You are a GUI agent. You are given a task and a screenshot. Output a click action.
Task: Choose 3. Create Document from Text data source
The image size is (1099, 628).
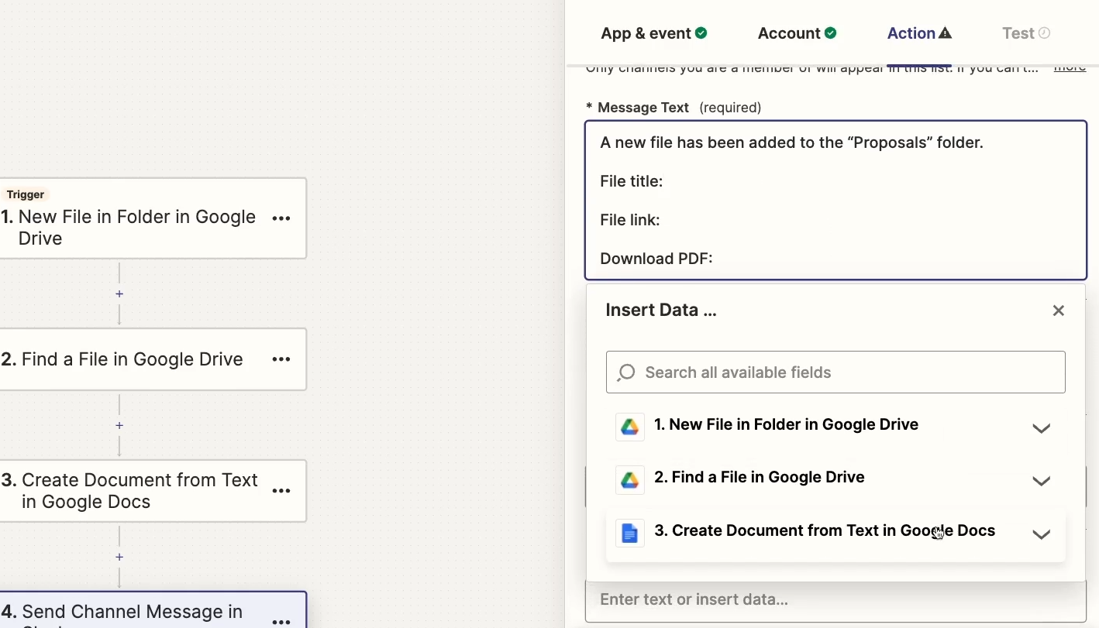[835, 534]
